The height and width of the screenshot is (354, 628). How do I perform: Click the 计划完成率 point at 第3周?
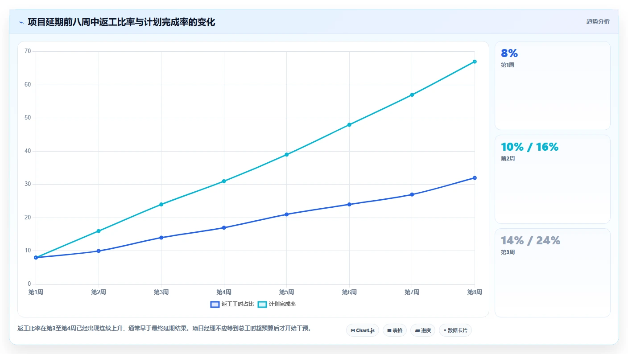point(161,205)
